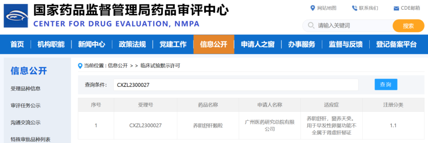Screen dimensions: 428x143
Task: Open the 政策法规 menu
Action: point(132,44)
